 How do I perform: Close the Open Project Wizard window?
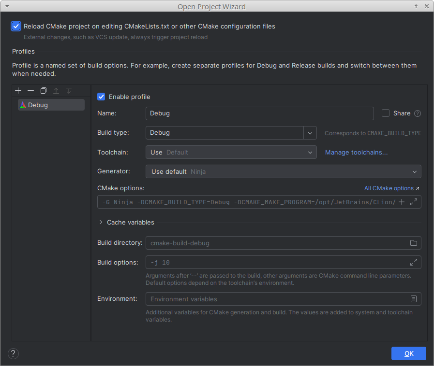[427, 6]
